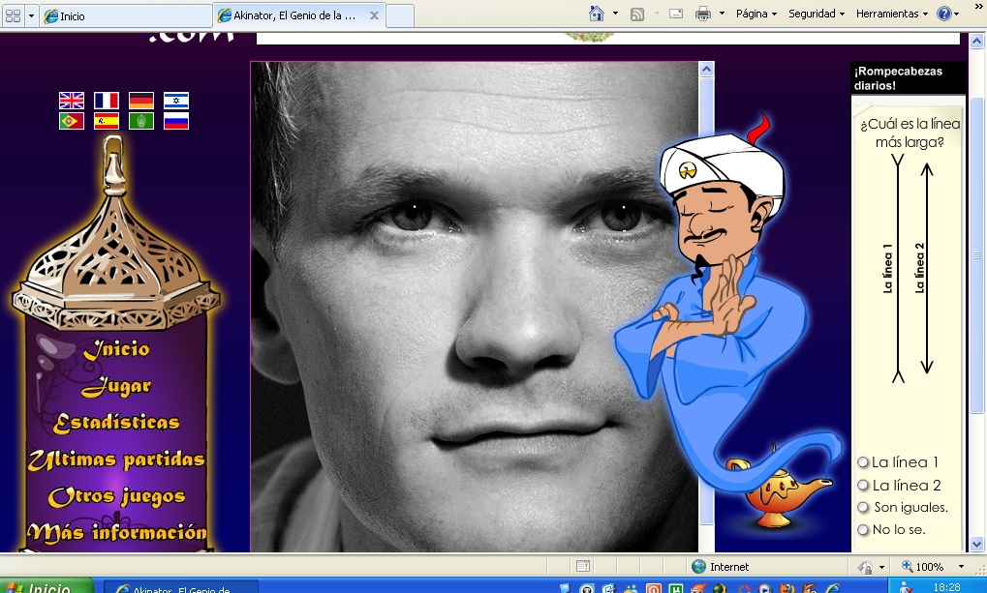Switch to the Inicio browser tab
The image size is (987, 593).
[126, 16]
